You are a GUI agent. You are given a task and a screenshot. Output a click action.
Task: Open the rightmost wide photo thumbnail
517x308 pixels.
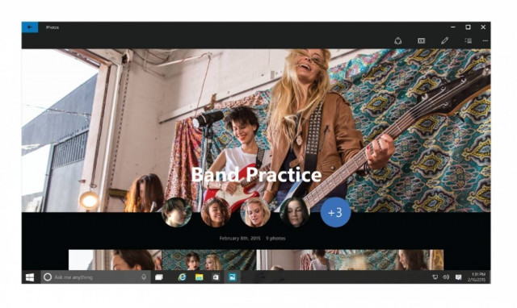[350, 260]
